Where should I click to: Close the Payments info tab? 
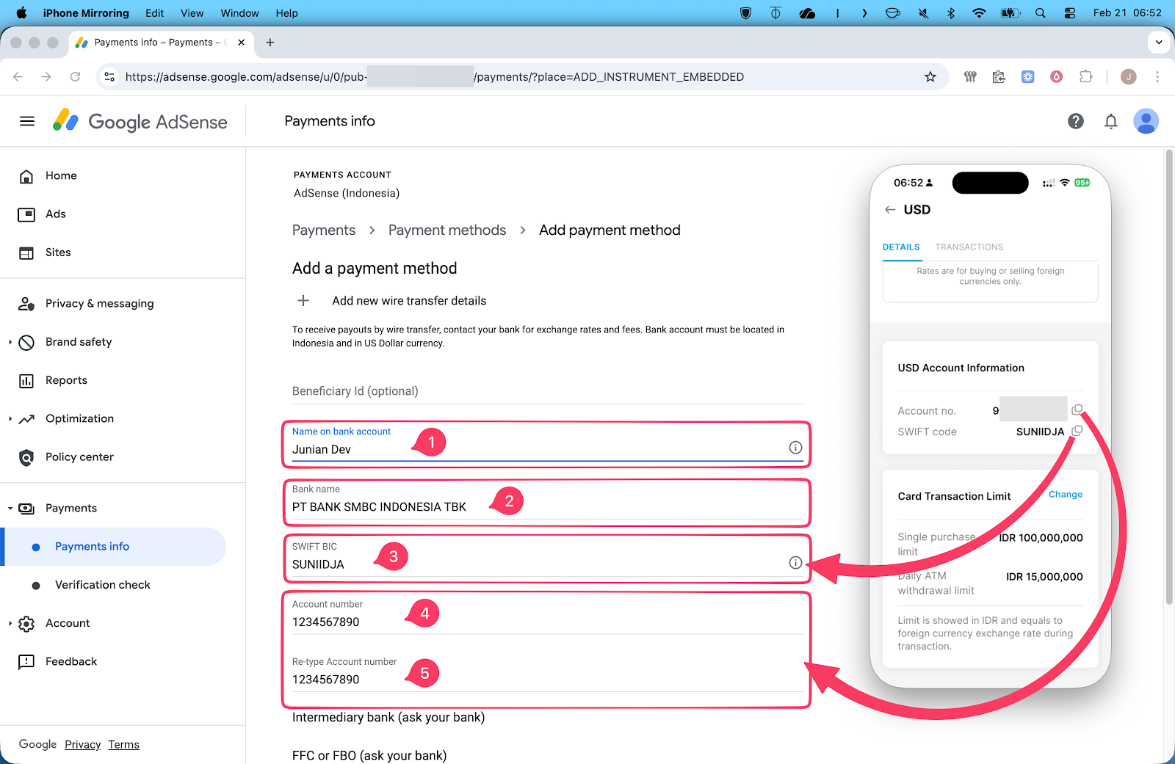point(241,43)
